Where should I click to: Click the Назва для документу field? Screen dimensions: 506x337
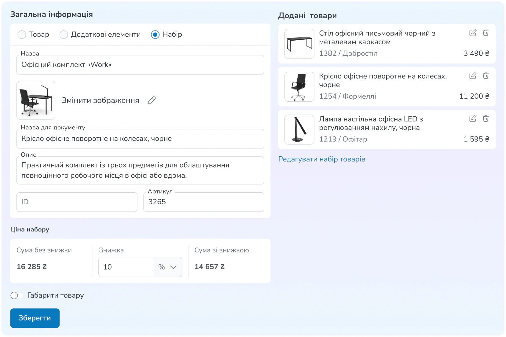pyautogui.click(x=140, y=139)
